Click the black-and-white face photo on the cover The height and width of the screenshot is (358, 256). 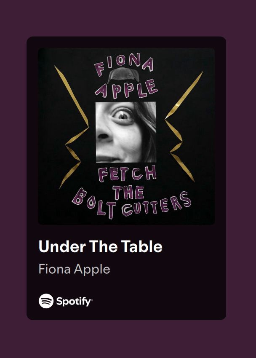[x=126, y=132]
